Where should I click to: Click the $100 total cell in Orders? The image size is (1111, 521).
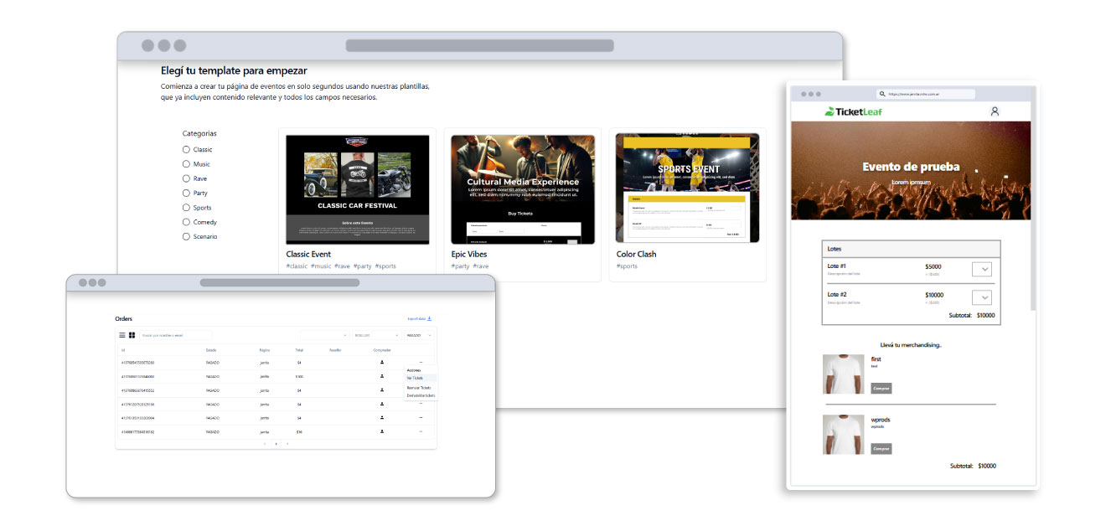[299, 376]
